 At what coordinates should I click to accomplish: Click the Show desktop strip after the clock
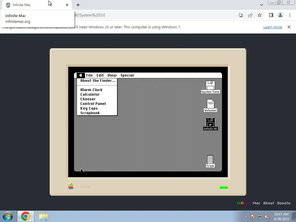294,217
